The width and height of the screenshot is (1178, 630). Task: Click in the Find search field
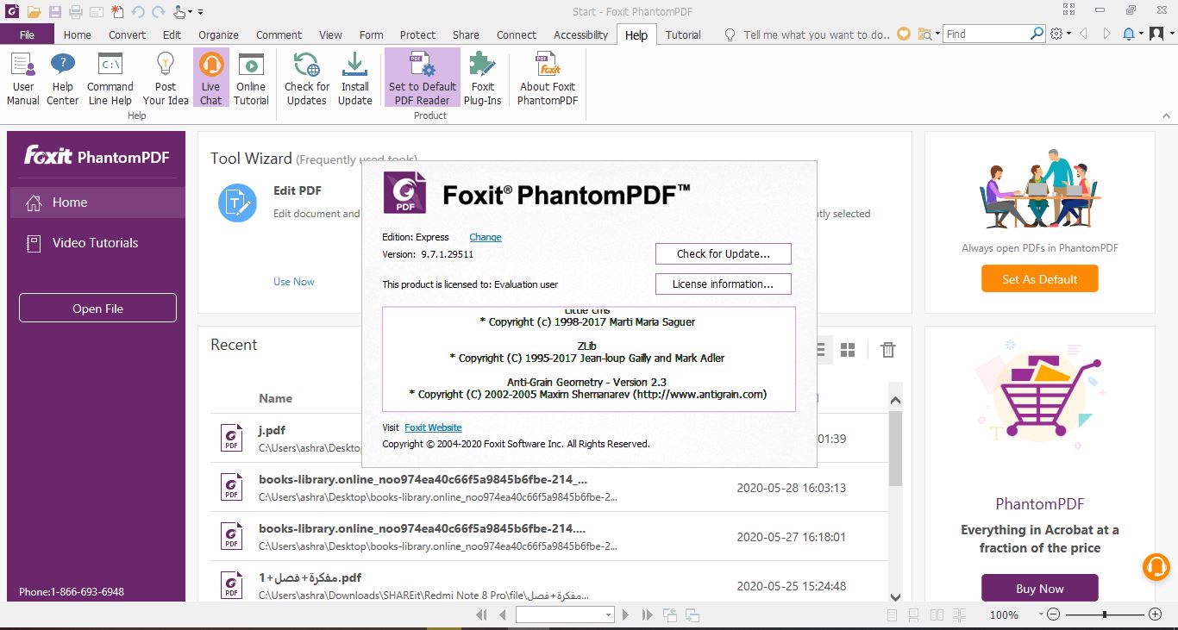click(986, 34)
